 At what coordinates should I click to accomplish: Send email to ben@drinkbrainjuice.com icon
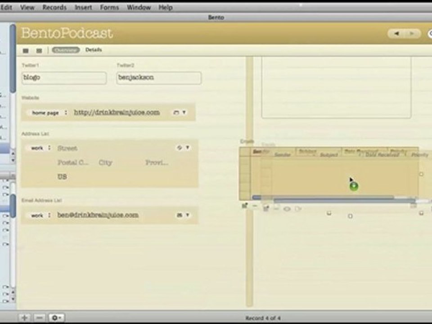click(180, 215)
